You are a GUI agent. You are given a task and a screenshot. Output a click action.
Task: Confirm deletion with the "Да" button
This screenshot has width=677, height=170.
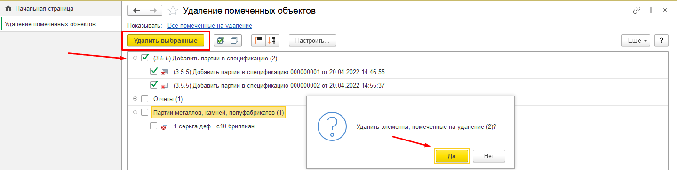coord(452,156)
